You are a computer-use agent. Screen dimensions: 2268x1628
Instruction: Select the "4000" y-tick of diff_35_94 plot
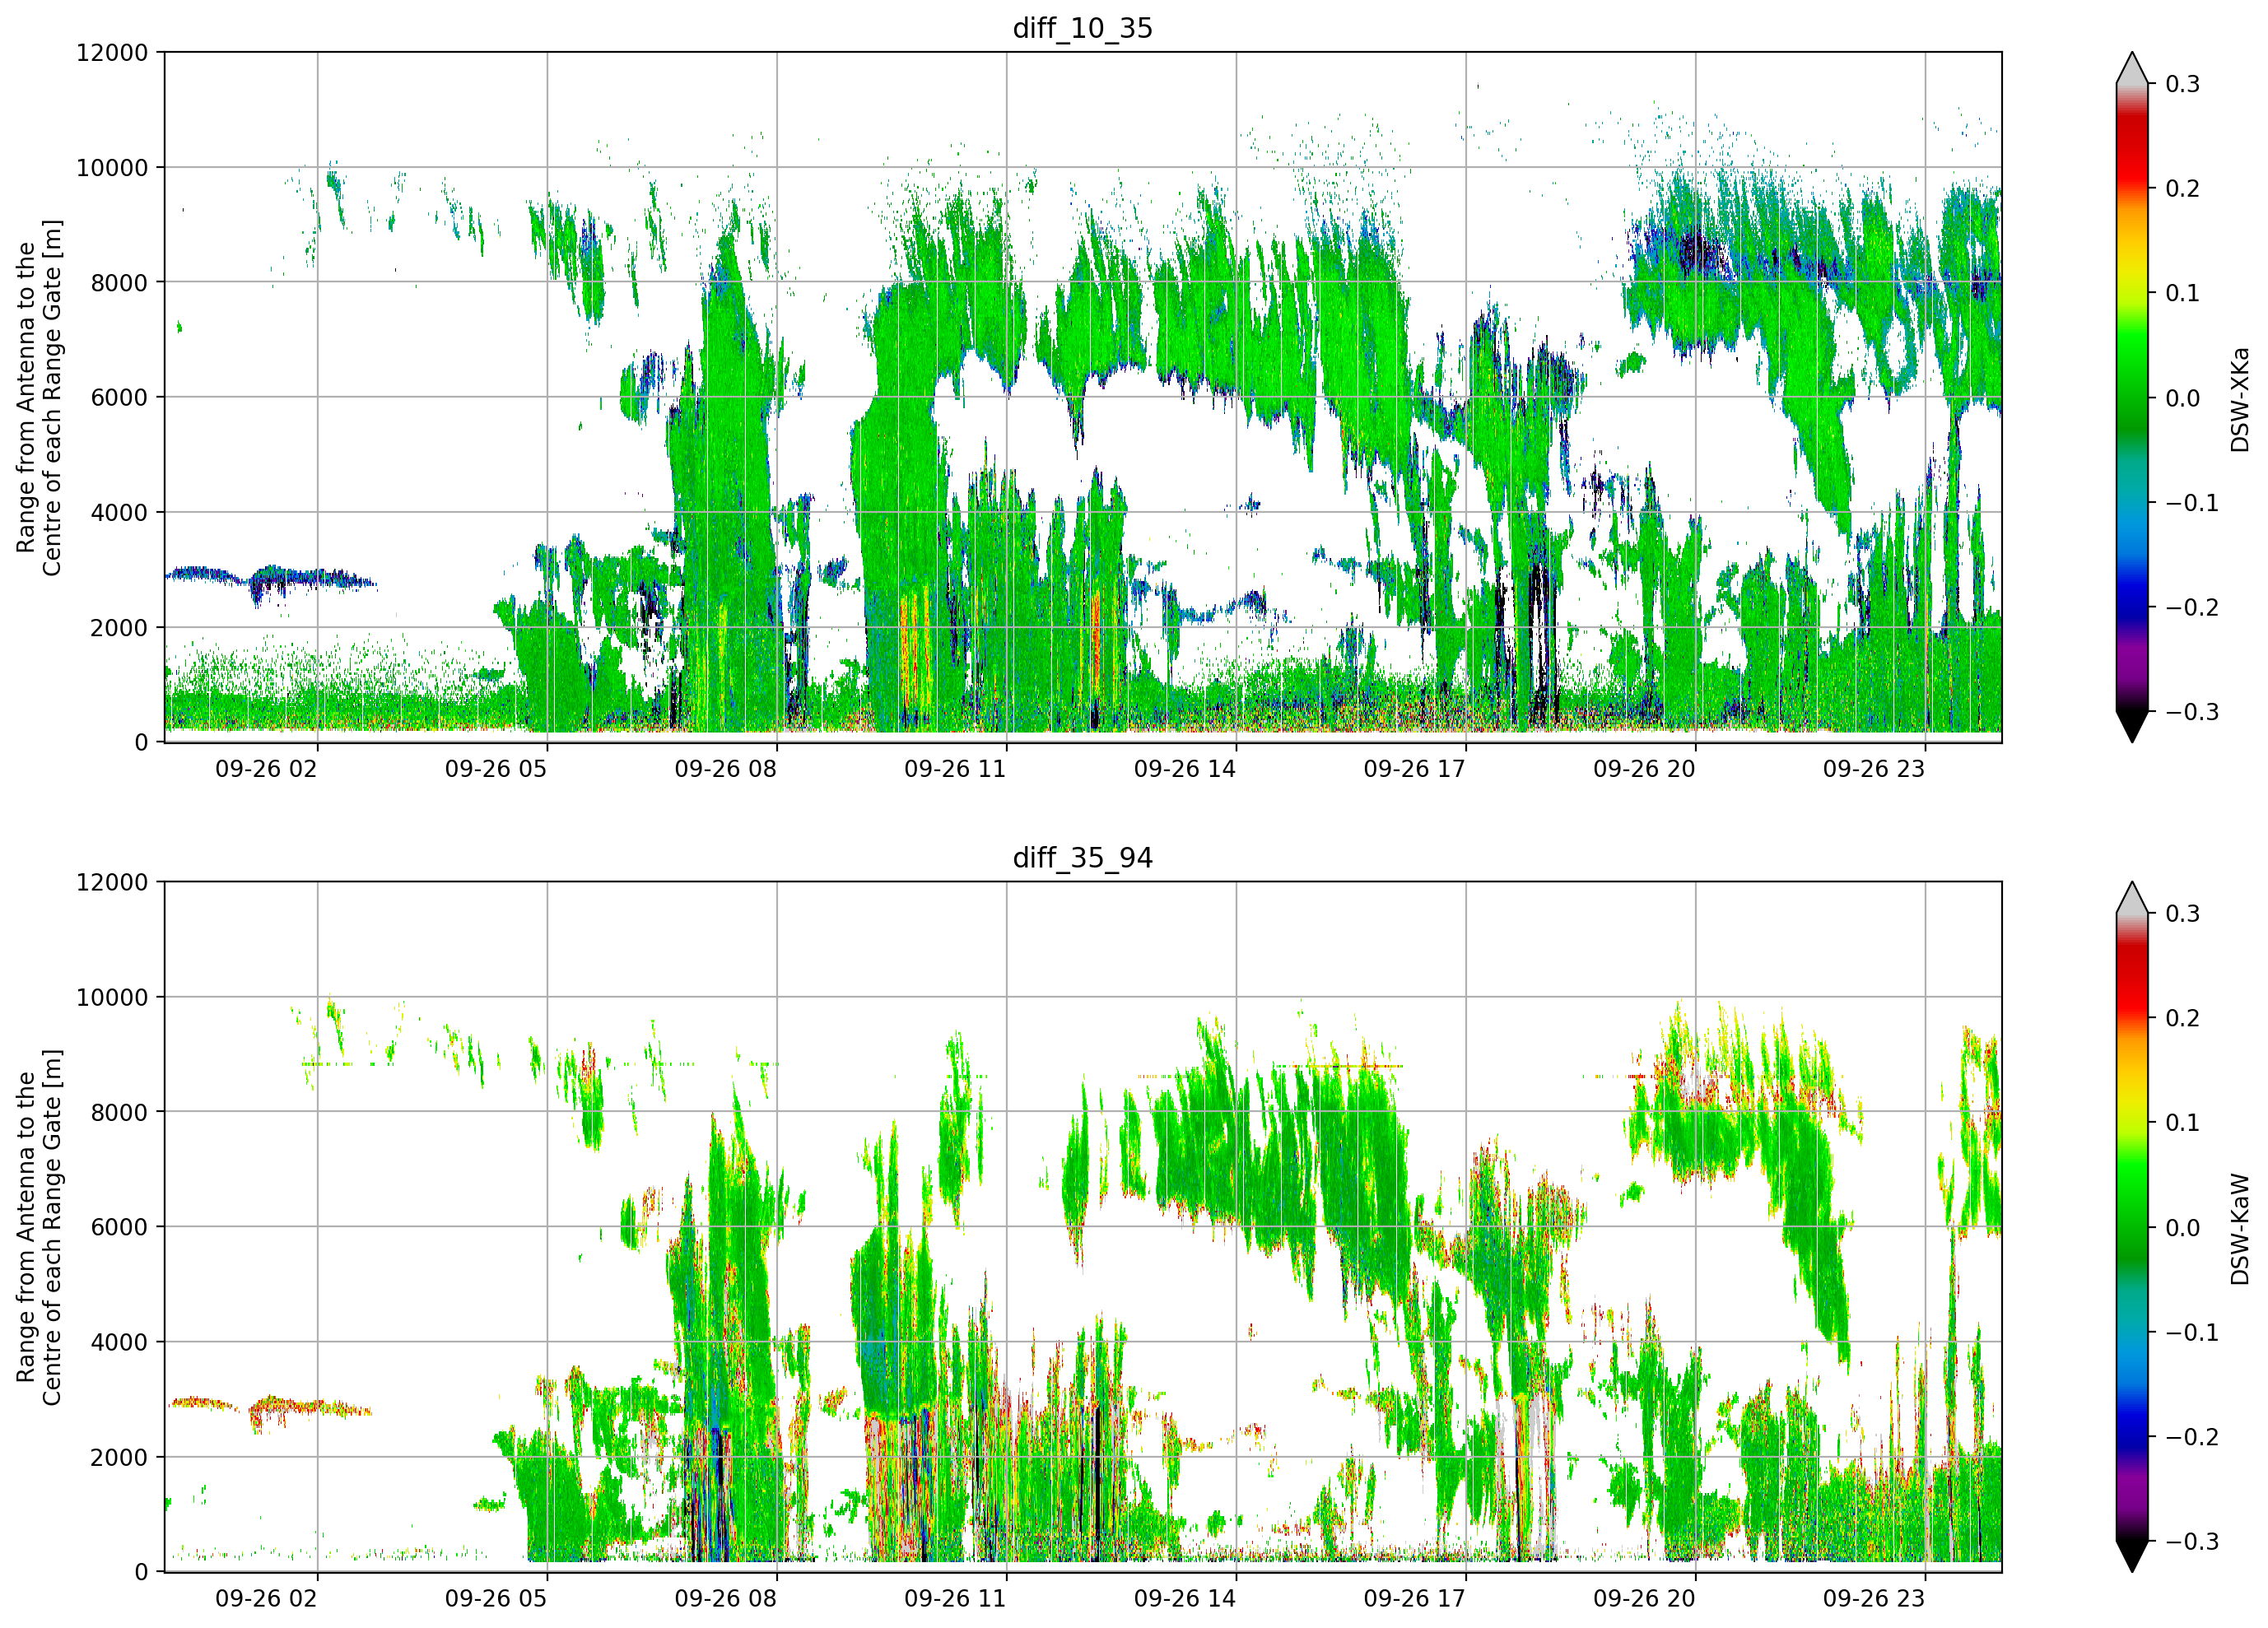pyautogui.click(x=119, y=1342)
